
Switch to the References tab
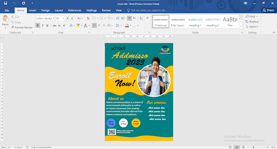[75, 11]
